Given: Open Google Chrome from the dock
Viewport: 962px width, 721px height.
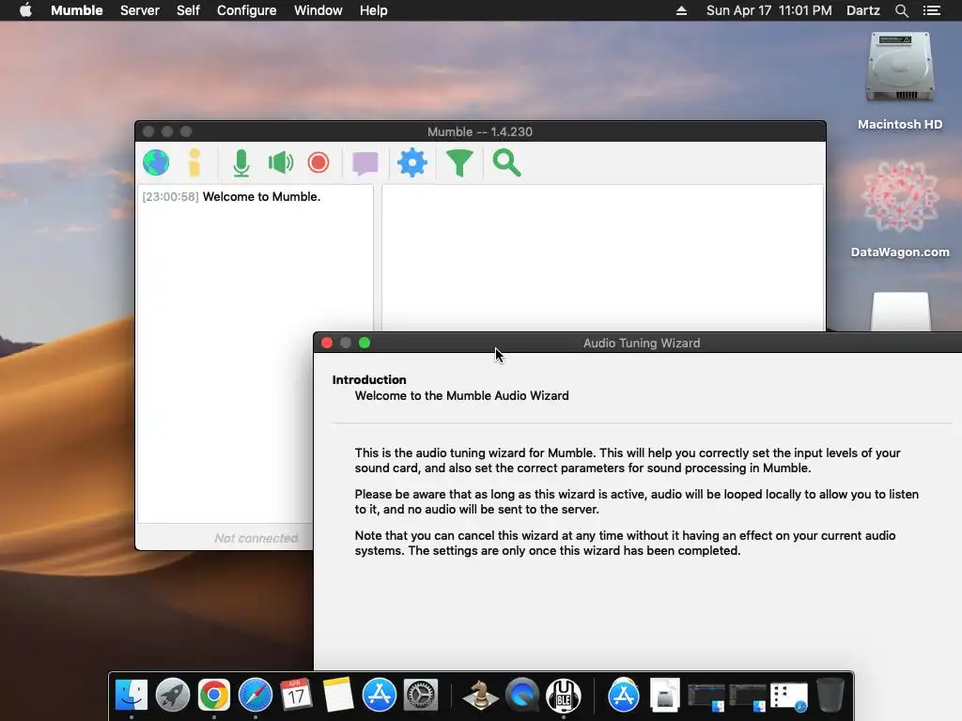Looking at the screenshot, I should tap(213, 695).
